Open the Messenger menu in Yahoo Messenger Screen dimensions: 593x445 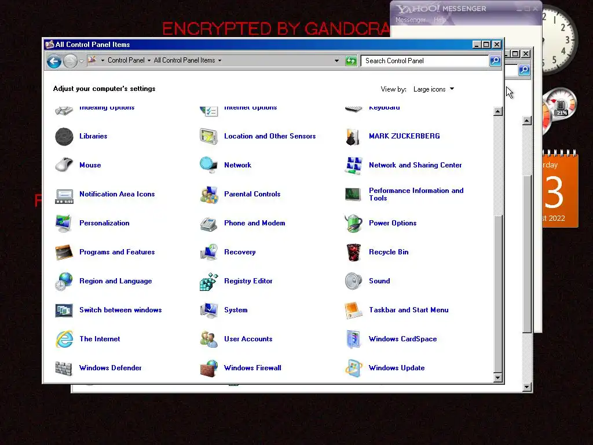[x=411, y=20]
